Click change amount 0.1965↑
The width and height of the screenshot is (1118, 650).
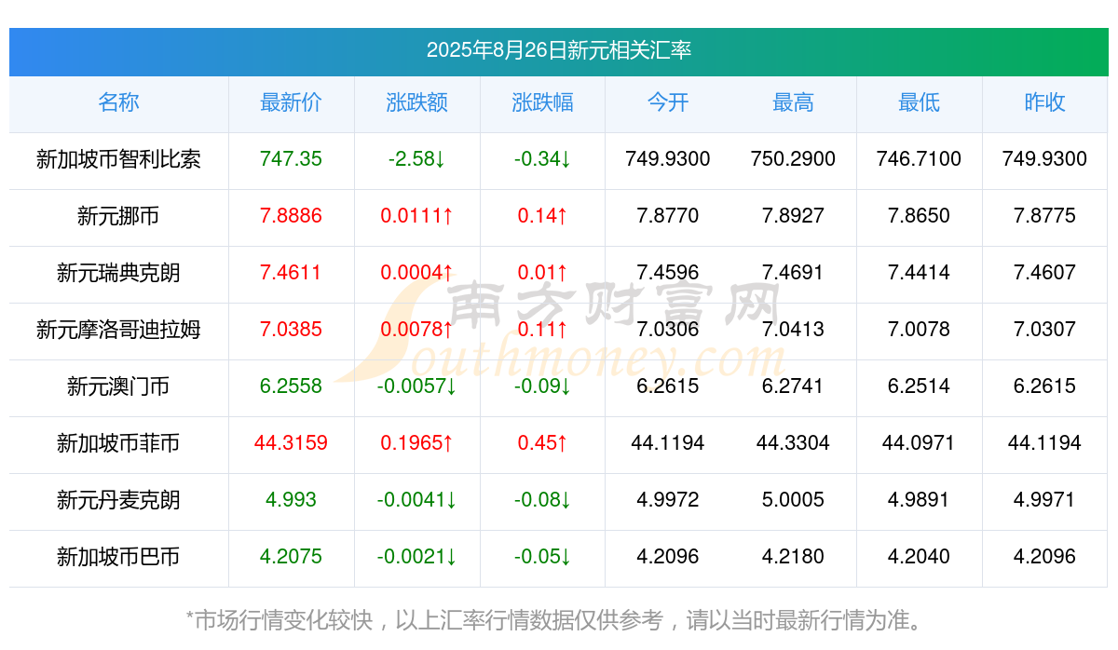(416, 443)
